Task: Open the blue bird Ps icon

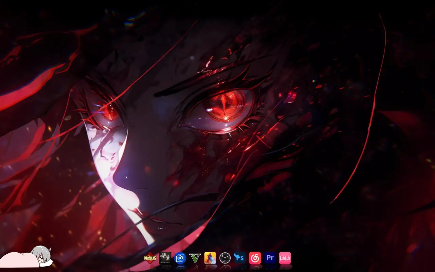Action: click(x=240, y=258)
